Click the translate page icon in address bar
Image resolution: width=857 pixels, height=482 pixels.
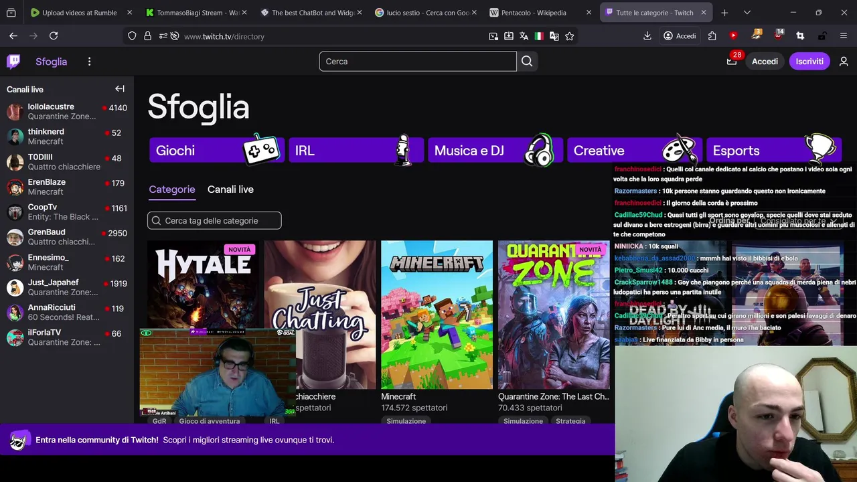(524, 36)
